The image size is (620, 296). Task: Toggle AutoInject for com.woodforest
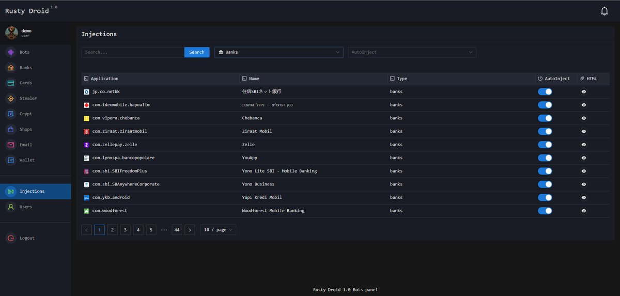coord(545,211)
